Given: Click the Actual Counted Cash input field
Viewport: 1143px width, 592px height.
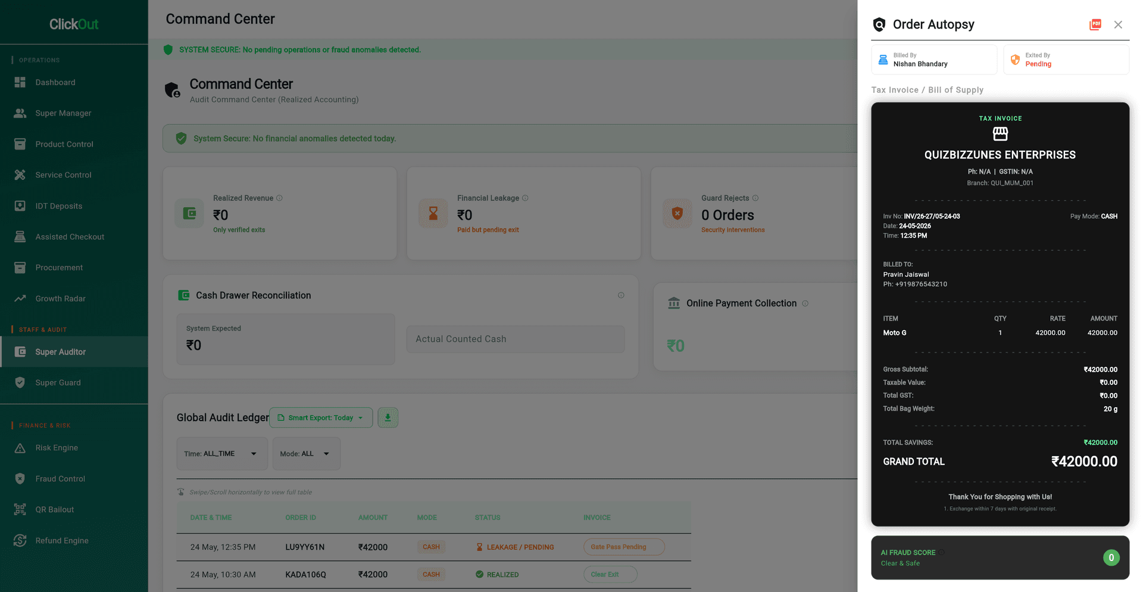Looking at the screenshot, I should coord(516,339).
